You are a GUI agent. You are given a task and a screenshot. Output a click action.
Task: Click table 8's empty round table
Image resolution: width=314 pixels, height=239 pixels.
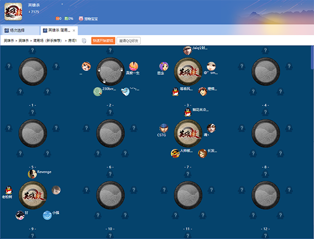click(x=266, y=133)
